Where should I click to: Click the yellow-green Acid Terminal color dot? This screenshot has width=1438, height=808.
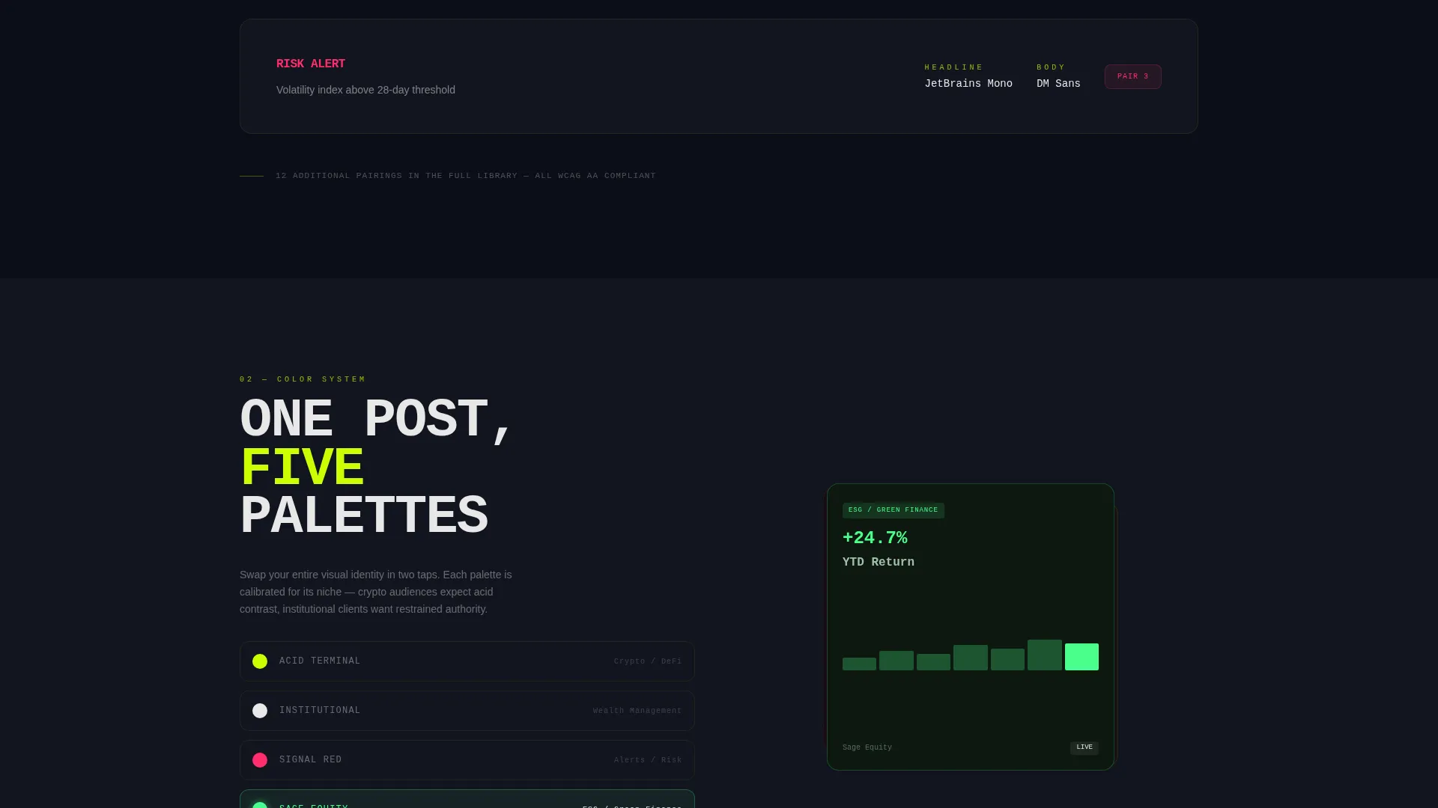(260, 661)
